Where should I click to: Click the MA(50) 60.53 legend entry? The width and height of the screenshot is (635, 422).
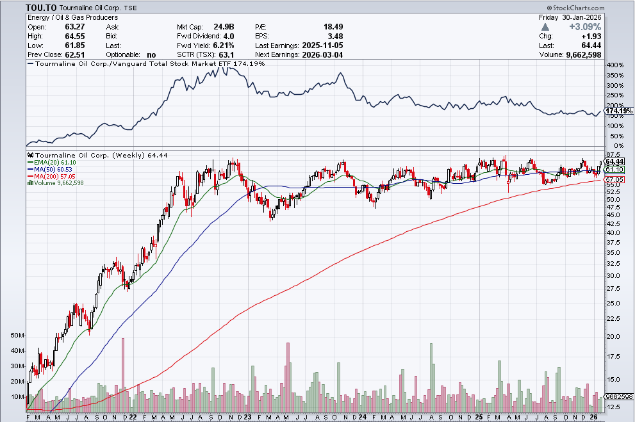pos(50,170)
